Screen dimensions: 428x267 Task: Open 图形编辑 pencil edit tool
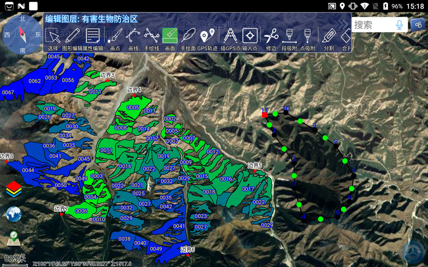(72, 38)
